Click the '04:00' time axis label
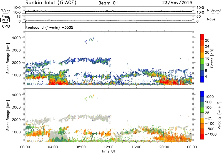This screenshot has width=222, height=153. 53,147
